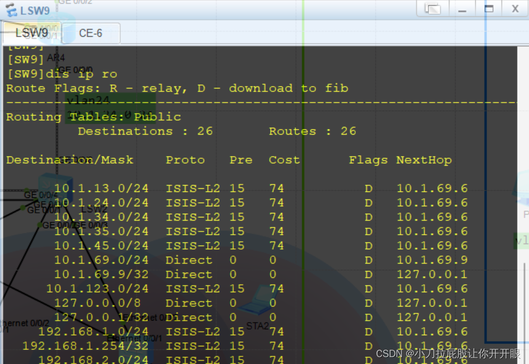This screenshot has height=364, width=529.
Task: Select route entry 10.1.13.0/24
Action: click(260, 188)
